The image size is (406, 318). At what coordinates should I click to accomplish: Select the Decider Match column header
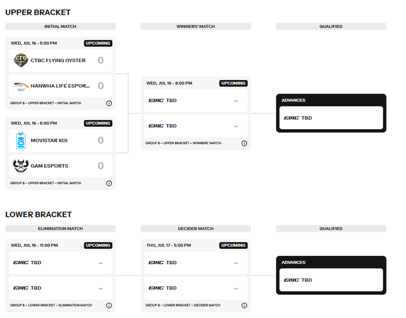click(x=196, y=229)
